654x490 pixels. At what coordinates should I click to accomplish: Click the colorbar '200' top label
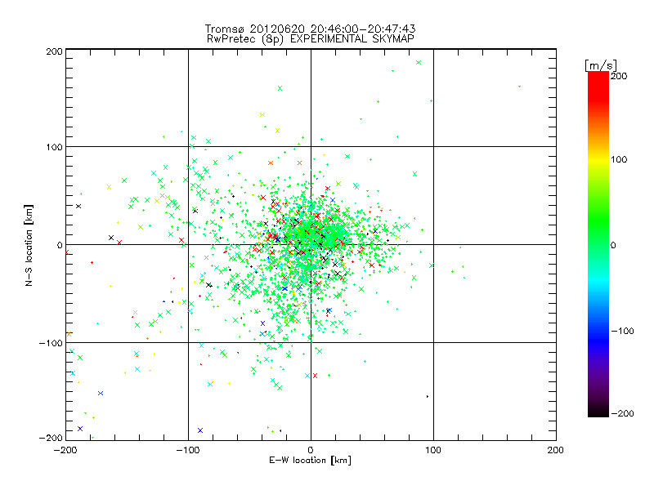[x=619, y=76]
